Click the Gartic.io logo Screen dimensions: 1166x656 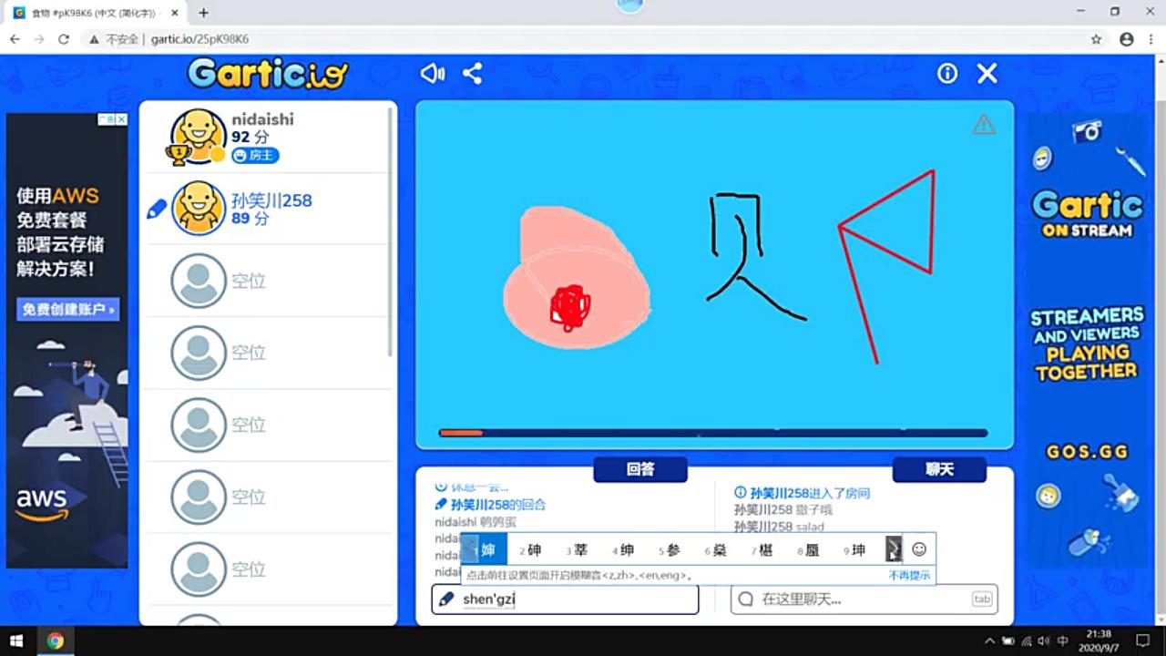click(268, 74)
